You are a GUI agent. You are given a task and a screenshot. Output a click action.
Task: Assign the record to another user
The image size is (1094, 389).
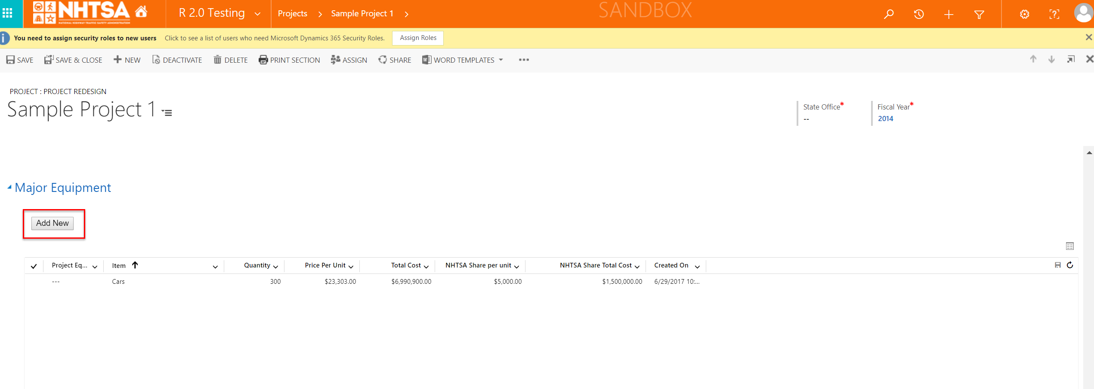(349, 60)
